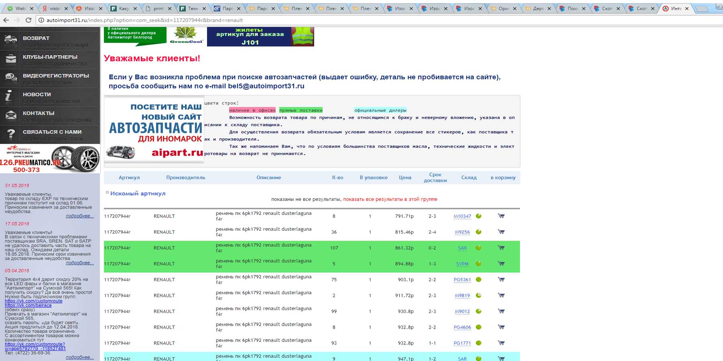The image size is (723, 361).
Task: Open the SAX warehouse link
Action: [462, 248]
